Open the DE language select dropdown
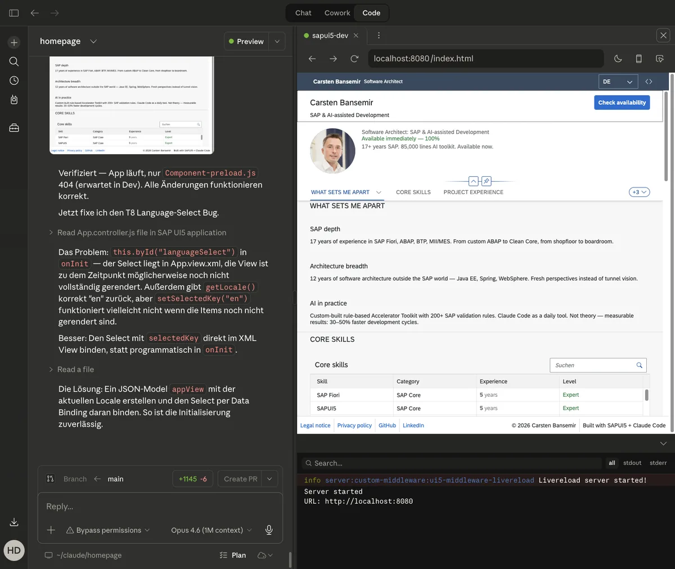Viewport: 675px width, 569px height. [618, 82]
